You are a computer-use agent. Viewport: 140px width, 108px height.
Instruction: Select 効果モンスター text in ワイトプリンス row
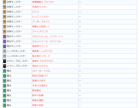click(x=14, y=31)
